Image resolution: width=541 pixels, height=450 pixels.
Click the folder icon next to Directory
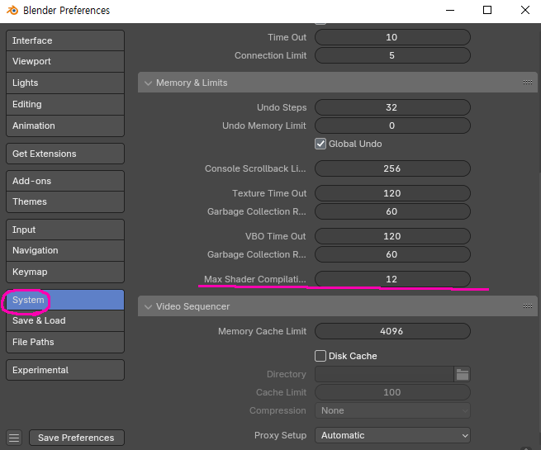coord(462,374)
